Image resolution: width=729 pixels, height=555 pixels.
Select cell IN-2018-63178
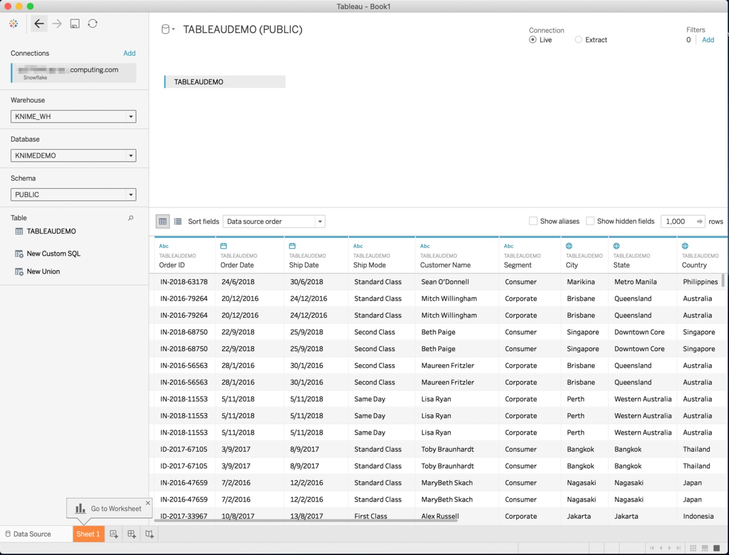tap(184, 282)
